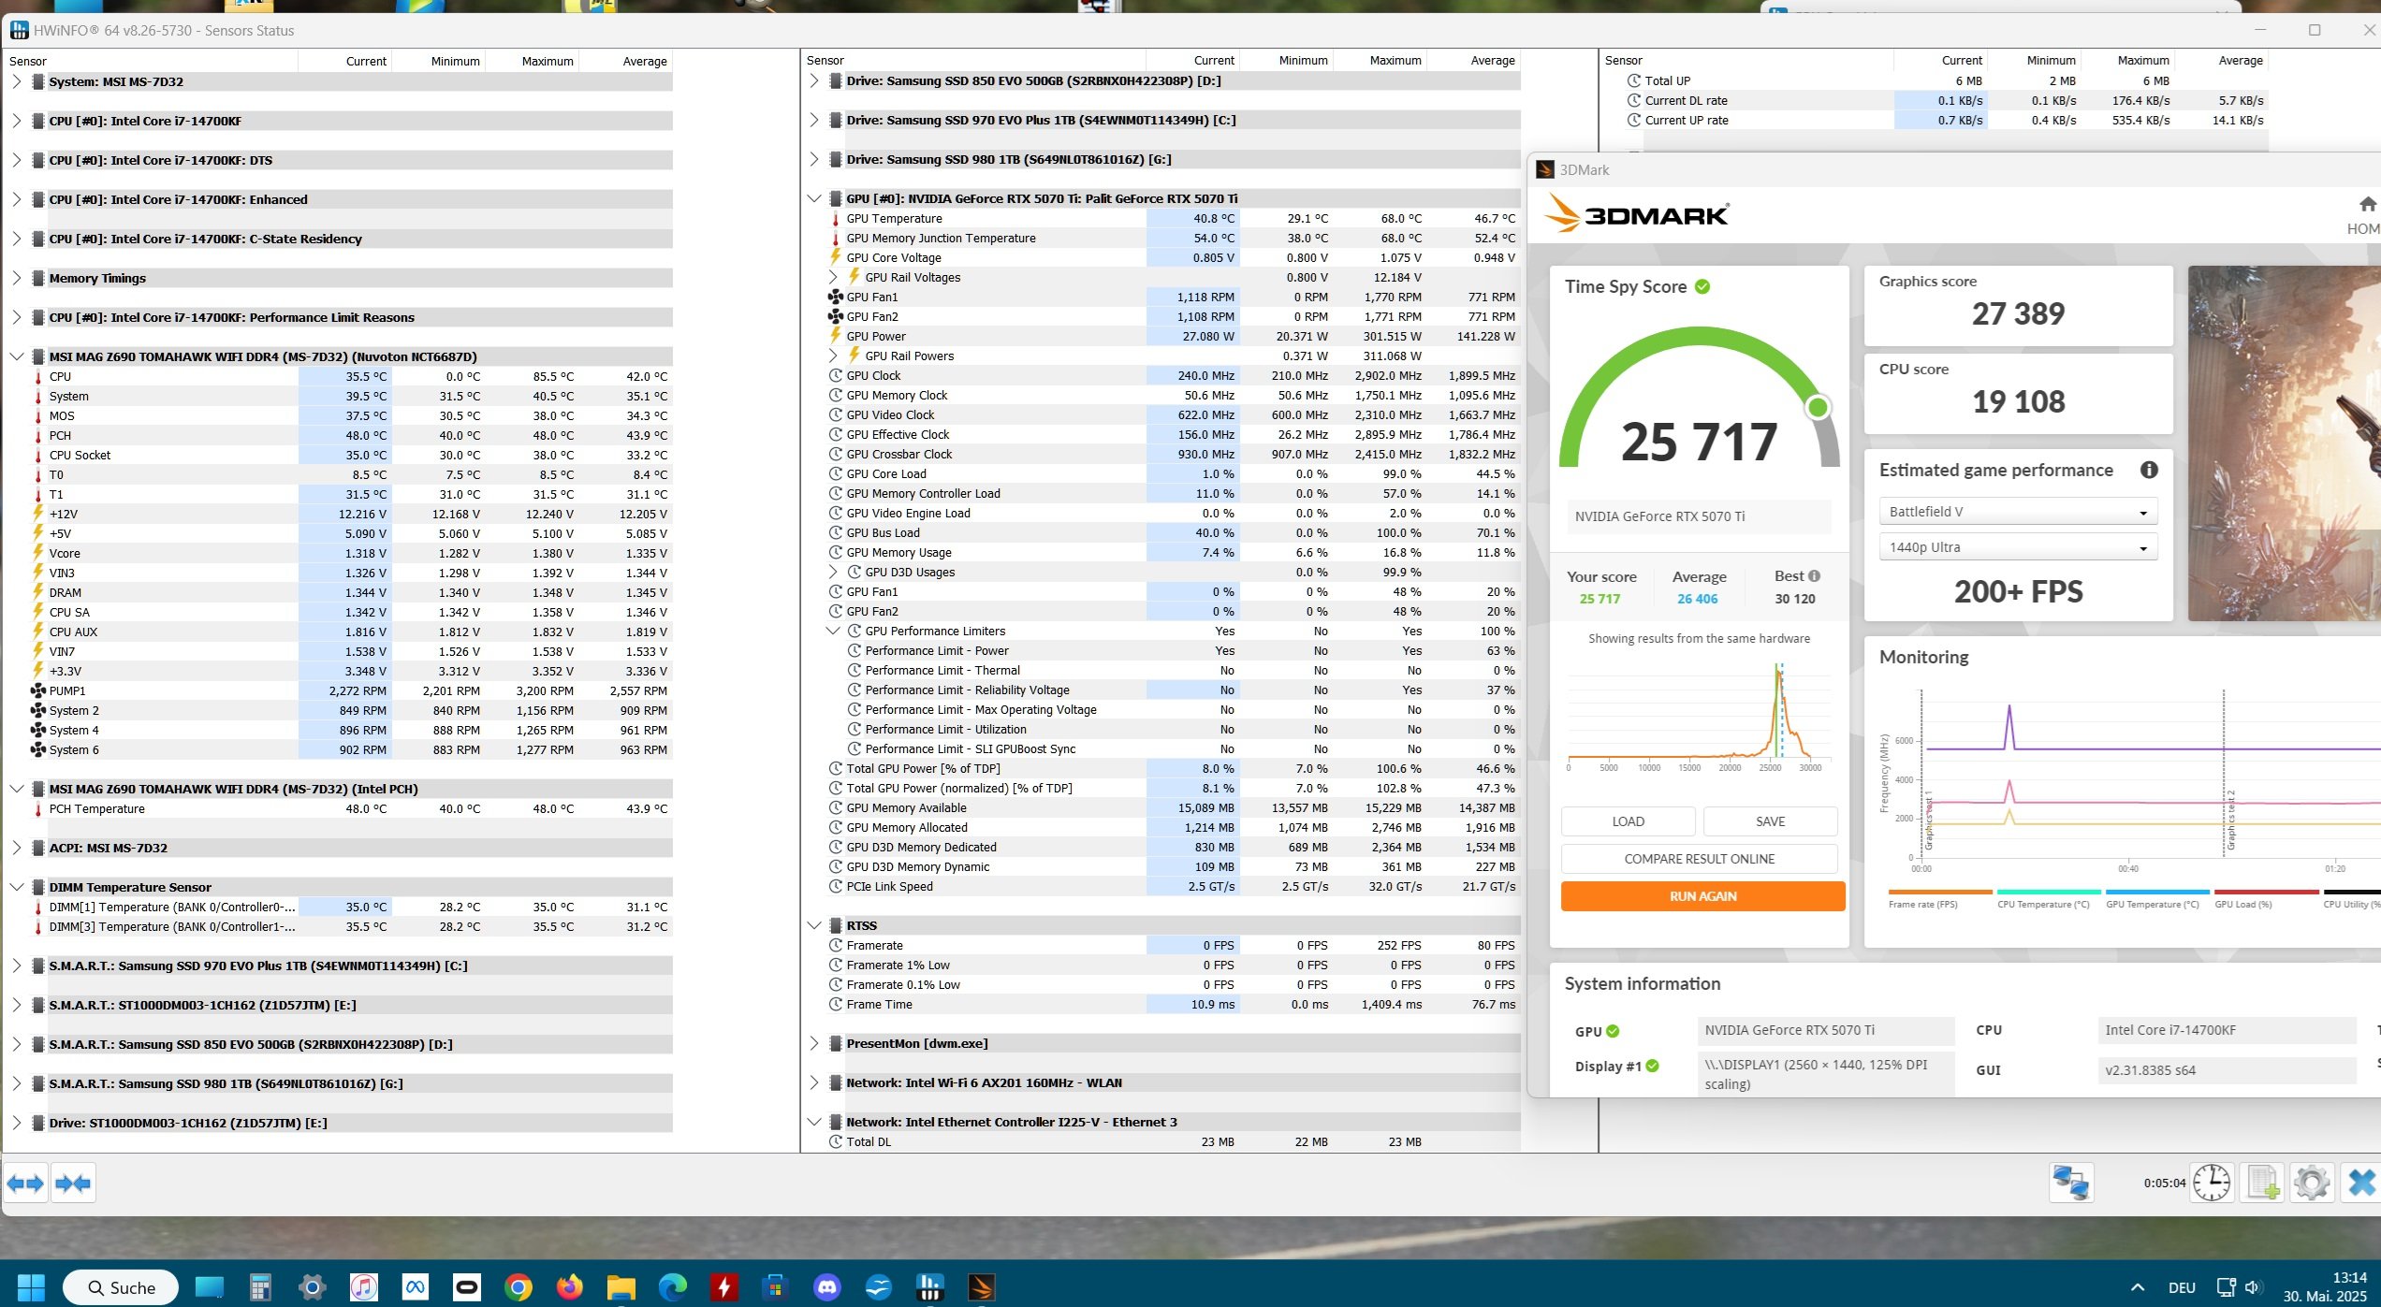Open HWiNFO sensor settings gear
Screen dimensions: 2381x1307
pyautogui.click(x=2312, y=1183)
